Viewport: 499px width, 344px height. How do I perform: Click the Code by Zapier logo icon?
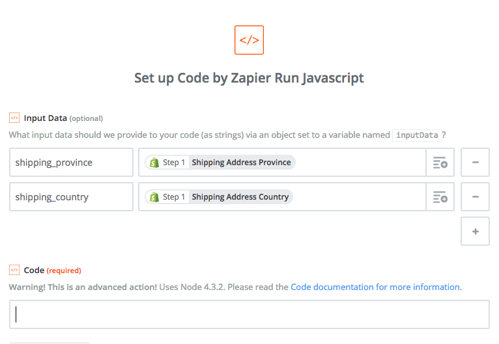point(249,40)
